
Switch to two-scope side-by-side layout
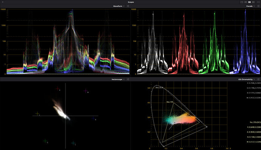click(x=246, y=2)
